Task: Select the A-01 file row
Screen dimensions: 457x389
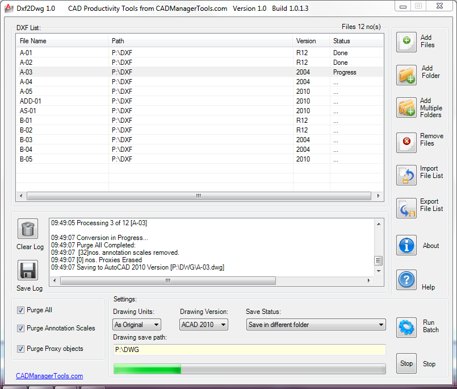Action: (x=200, y=53)
